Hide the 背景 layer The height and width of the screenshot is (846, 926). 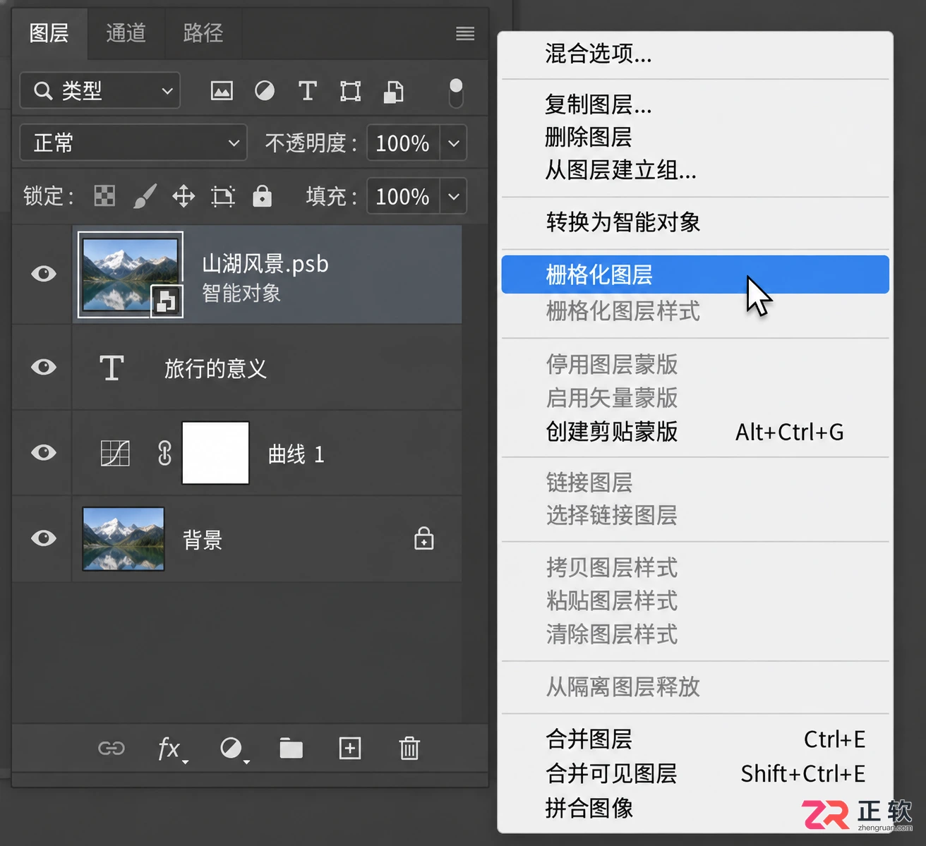[44, 538]
